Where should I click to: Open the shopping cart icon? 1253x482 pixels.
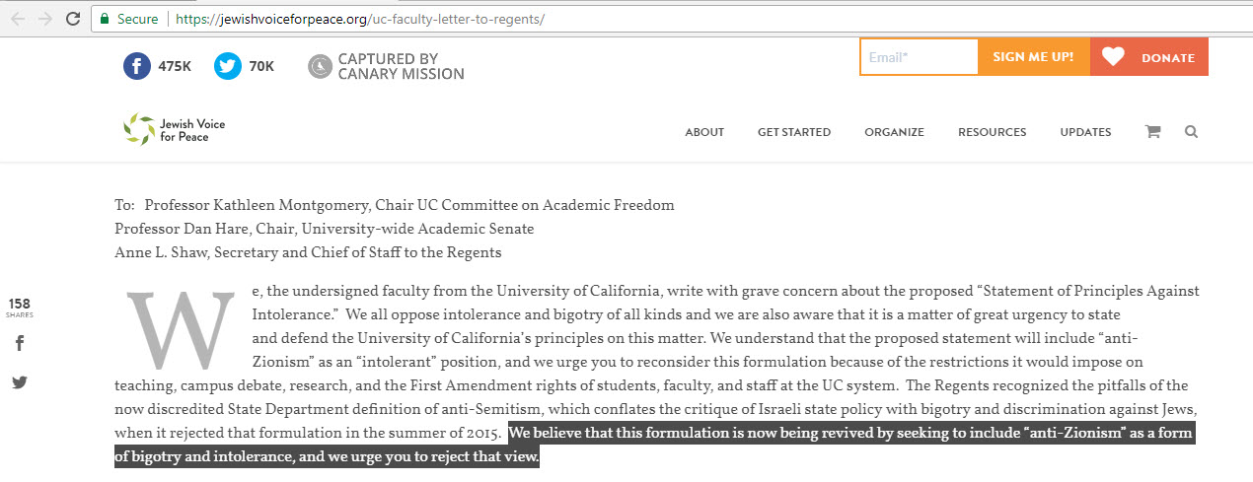pos(1152,132)
